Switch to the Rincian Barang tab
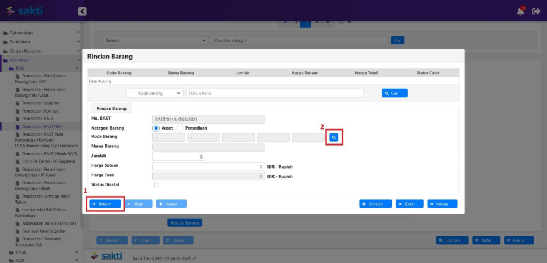The width and height of the screenshot is (547, 263). click(112, 108)
